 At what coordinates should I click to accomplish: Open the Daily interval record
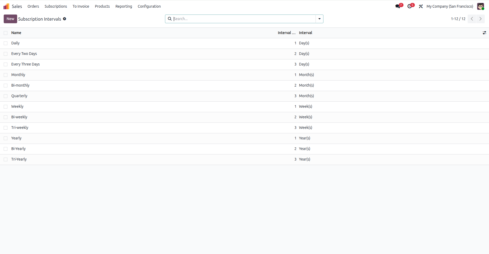(x=15, y=43)
